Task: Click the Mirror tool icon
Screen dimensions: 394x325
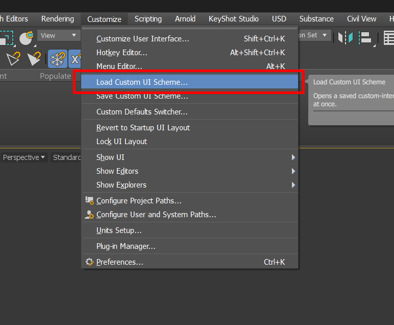Action: (x=346, y=38)
